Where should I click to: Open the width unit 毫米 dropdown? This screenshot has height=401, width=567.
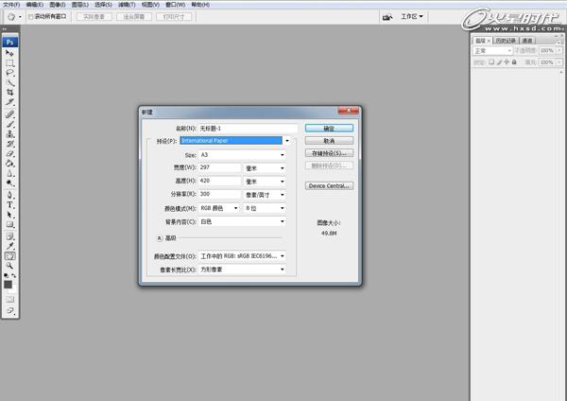coord(283,168)
